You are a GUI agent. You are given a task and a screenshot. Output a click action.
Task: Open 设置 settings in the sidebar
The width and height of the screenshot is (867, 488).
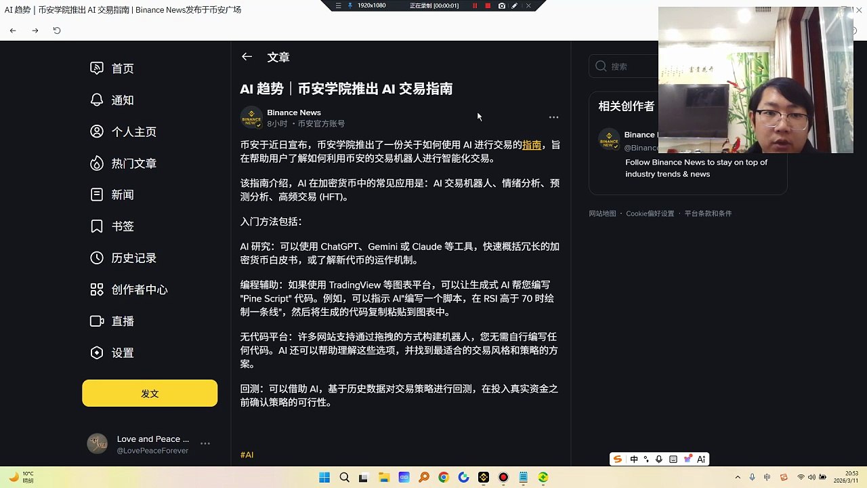[x=123, y=353]
